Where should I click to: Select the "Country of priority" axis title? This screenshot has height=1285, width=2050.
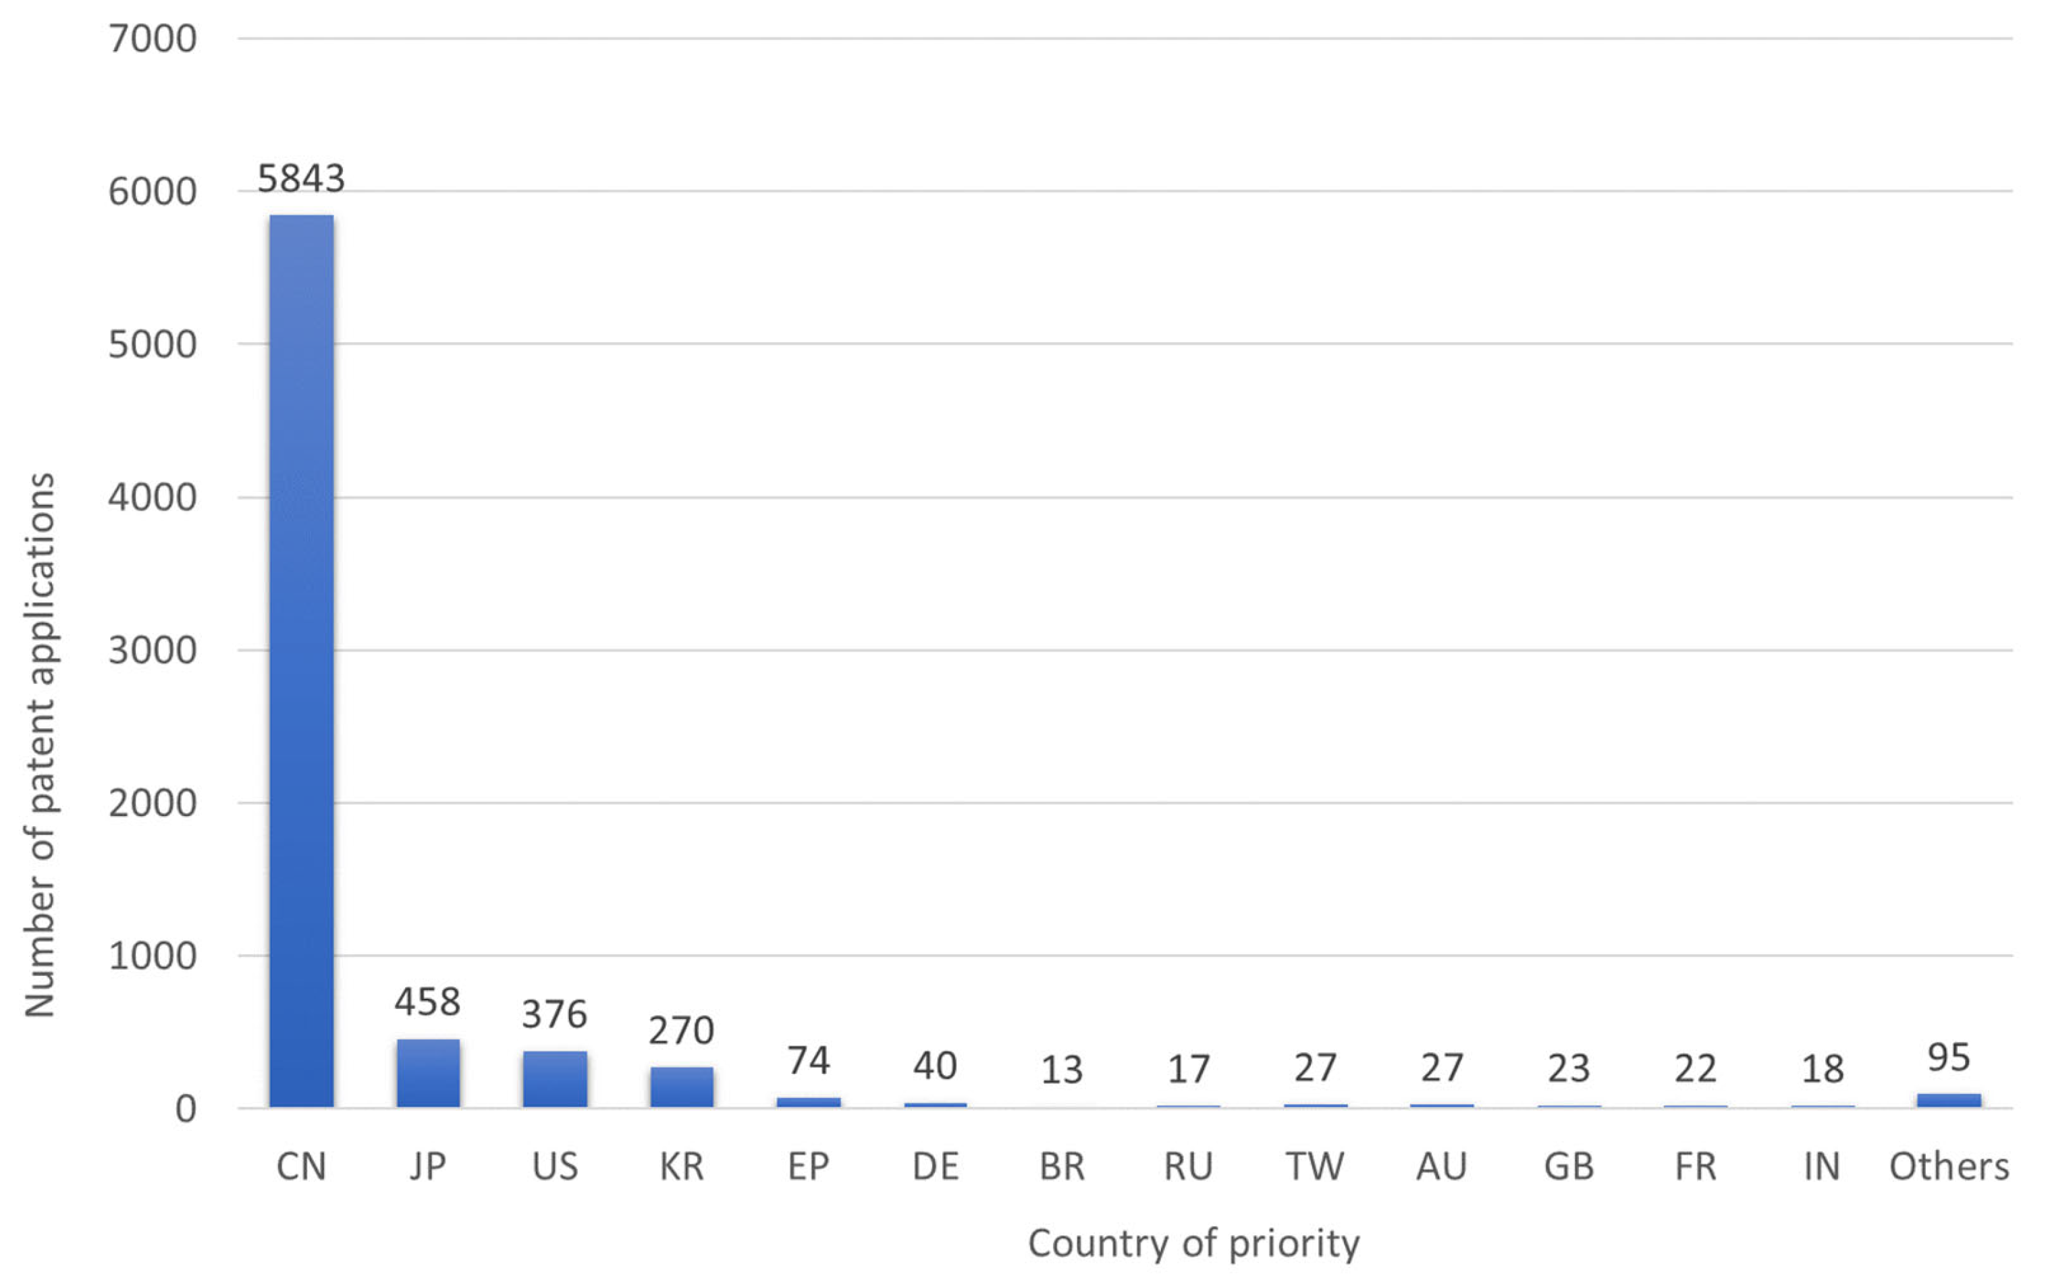[1194, 1242]
